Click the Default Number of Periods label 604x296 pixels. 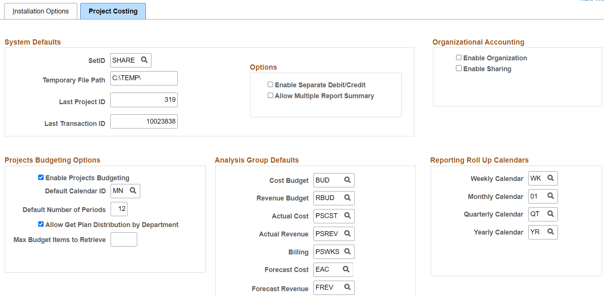64,210
